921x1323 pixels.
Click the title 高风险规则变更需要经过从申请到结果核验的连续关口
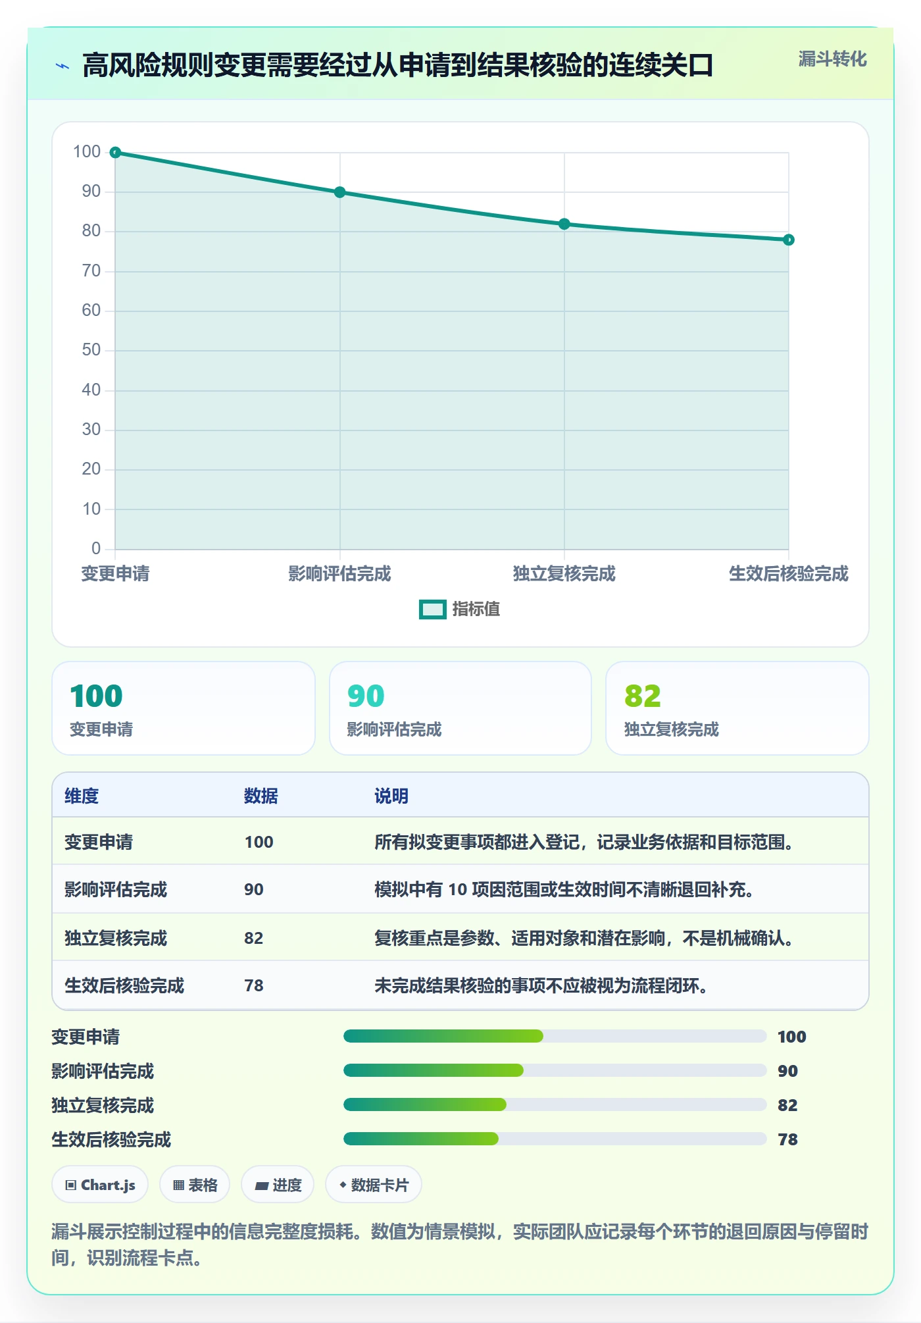tap(398, 65)
